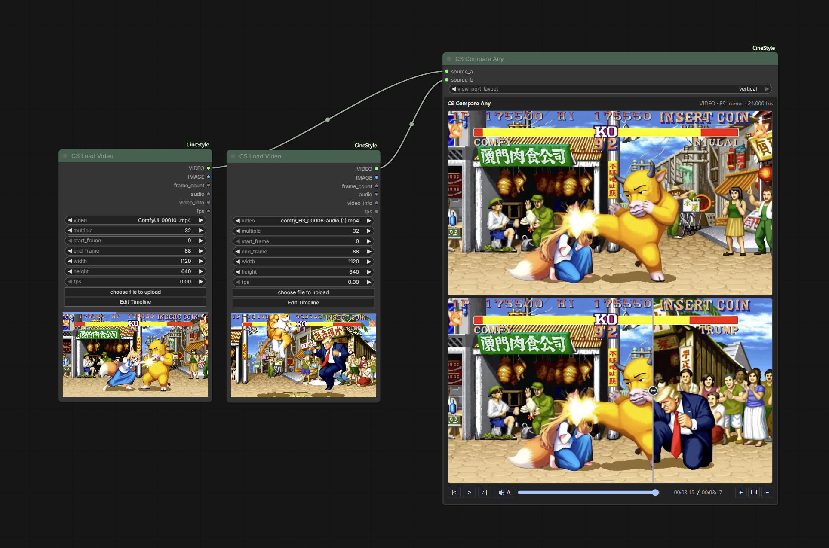Increase start_frame in second Load Video
829x548 pixels.
point(369,241)
